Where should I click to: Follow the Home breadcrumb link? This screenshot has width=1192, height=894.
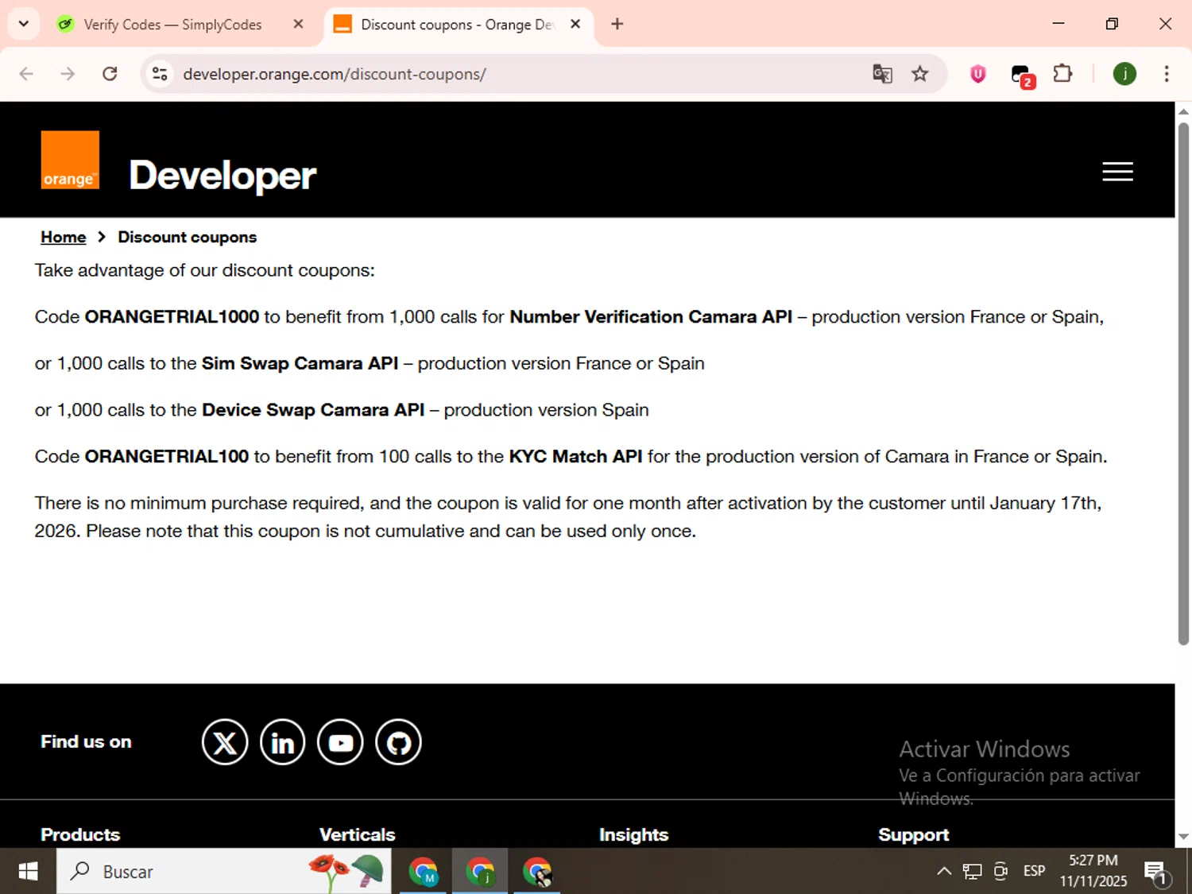64,237
